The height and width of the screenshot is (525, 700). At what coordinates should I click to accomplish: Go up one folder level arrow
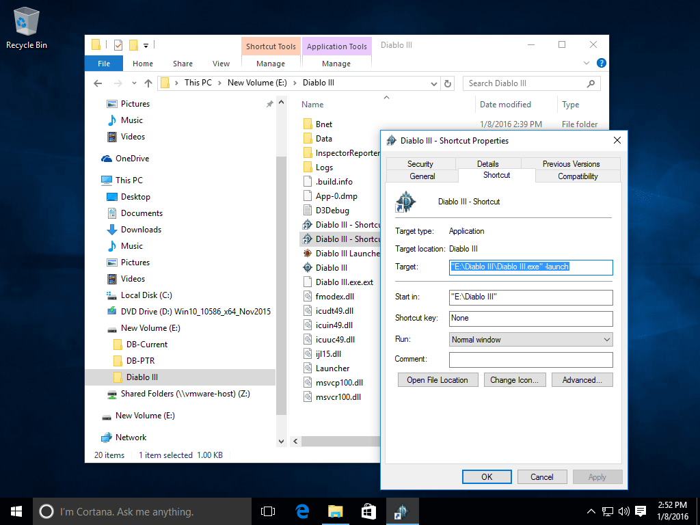click(148, 83)
